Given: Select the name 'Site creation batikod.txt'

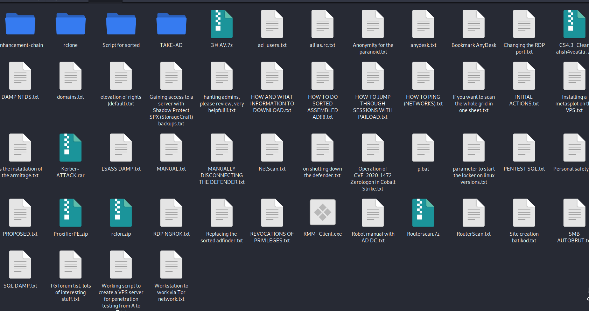Looking at the screenshot, I should [x=524, y=237].
